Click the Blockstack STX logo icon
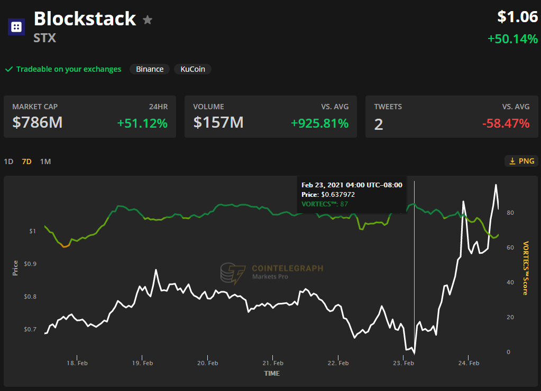Image resolution: width=541 pixels, height=391 pixels. point(16,27)
